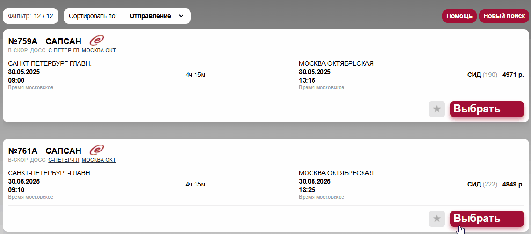Click the №759А САПСАН train title
The height and width of the screenshot is (234, 531).
point(45,41)
